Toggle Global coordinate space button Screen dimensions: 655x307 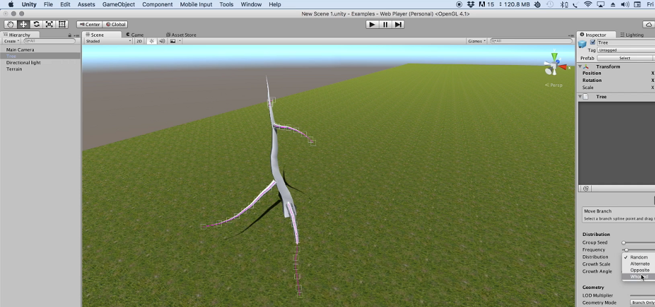[x=115, y=24]
